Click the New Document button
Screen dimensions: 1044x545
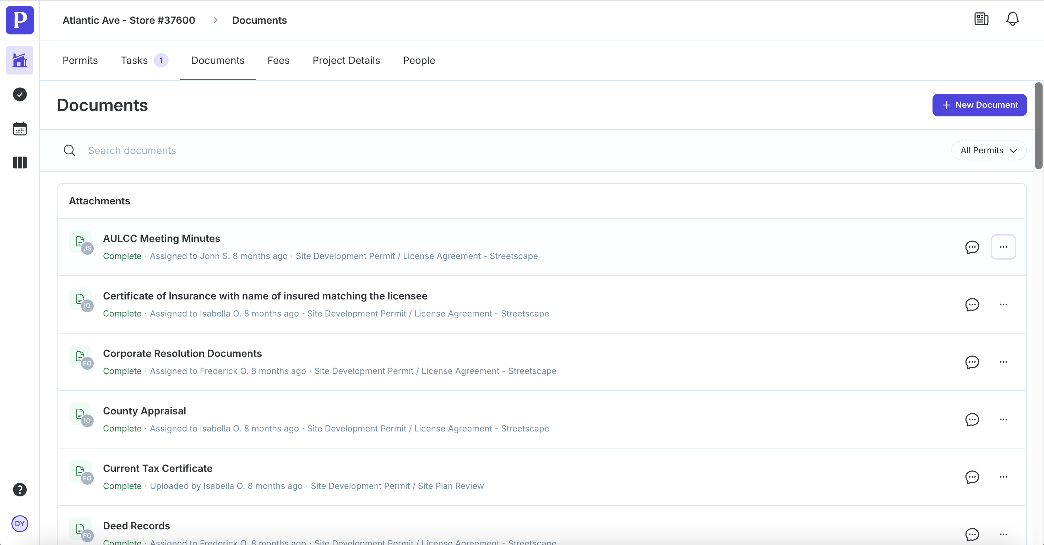click(979, 105)
